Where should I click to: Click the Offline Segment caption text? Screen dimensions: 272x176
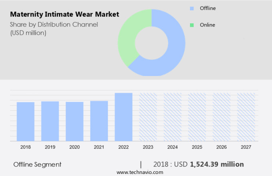tap(37, 164)
